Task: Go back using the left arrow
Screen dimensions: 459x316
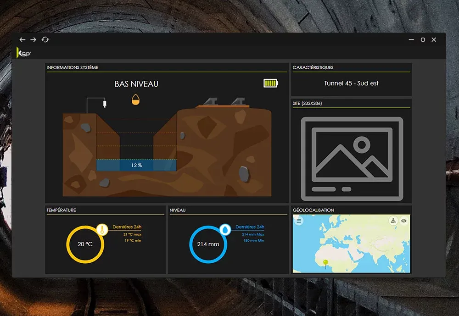Action: point(22,40)
